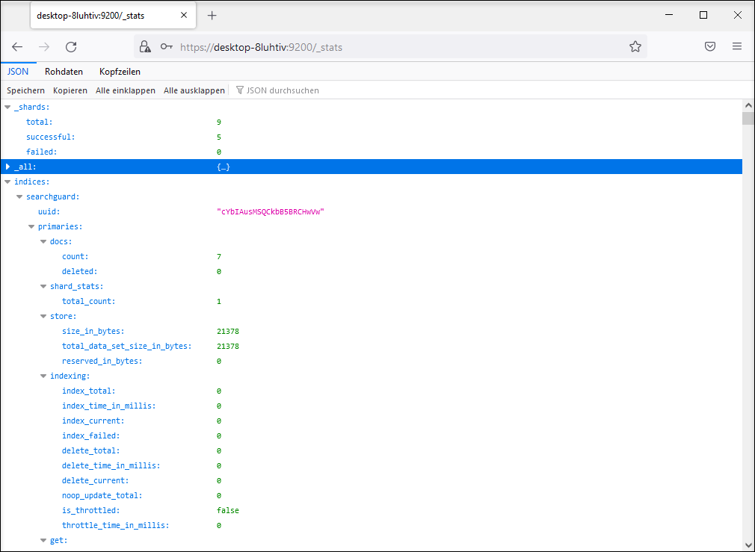This screenshot has width=755, height=552.
Task: Select the index_total row
Action: [372, 391]
